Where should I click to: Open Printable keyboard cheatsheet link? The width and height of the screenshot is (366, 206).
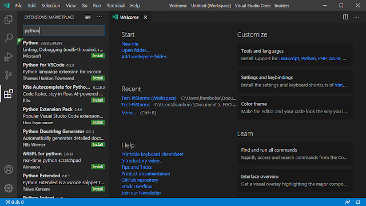click(153, 154)
